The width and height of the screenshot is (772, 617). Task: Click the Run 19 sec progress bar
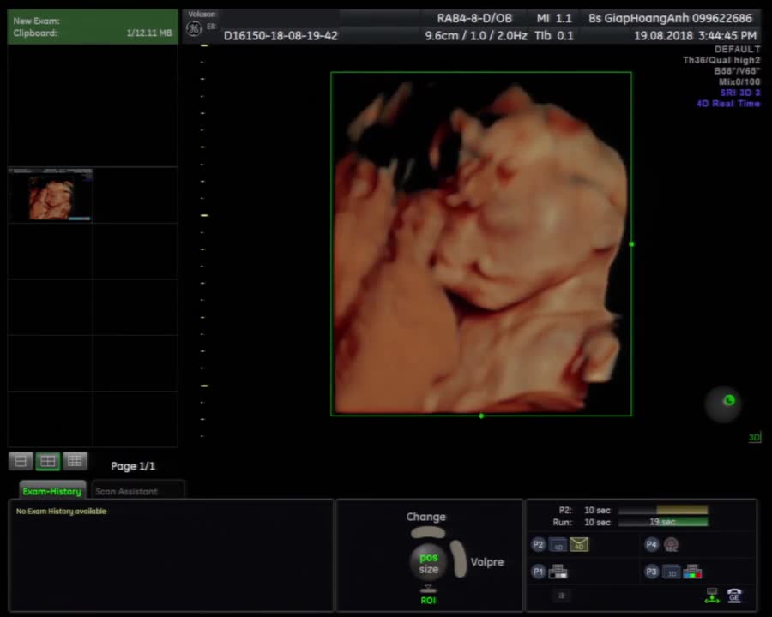click(663, 522)
